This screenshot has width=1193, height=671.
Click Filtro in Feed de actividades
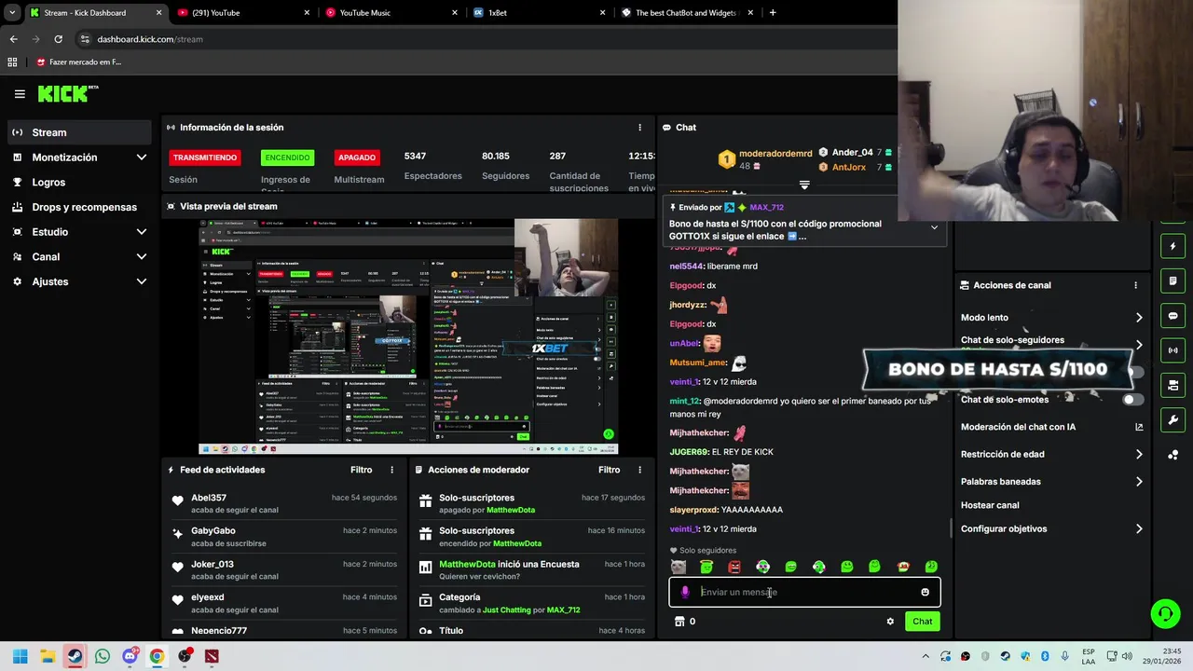(x=361, y=470)
